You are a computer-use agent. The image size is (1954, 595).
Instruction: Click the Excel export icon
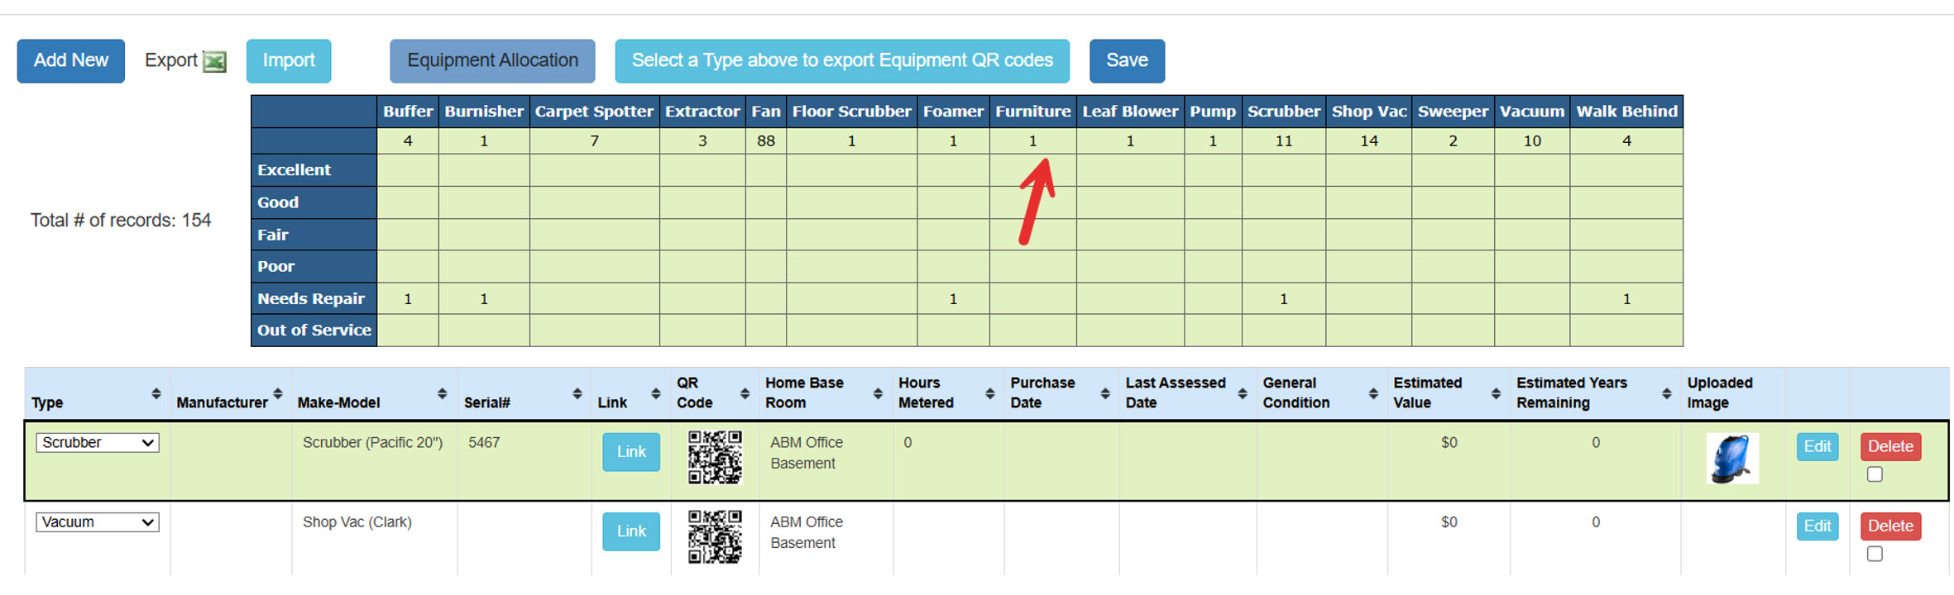click(214, 61)
